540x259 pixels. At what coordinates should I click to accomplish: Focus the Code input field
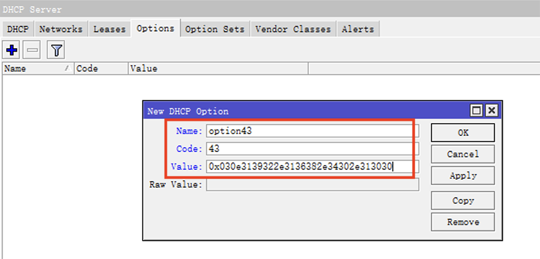coord(308,148)
